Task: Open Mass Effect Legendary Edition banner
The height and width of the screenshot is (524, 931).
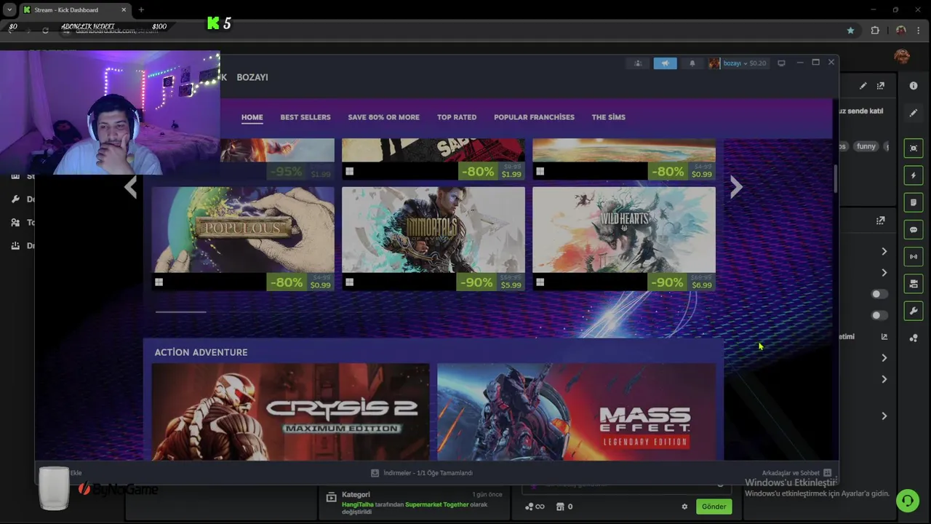Action: pyautogui.click(x=576, y=412)
